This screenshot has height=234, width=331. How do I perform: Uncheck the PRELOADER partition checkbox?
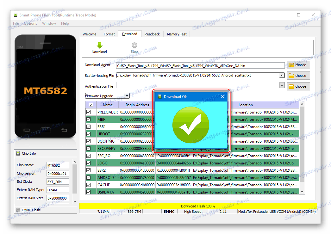coord(89,112)
